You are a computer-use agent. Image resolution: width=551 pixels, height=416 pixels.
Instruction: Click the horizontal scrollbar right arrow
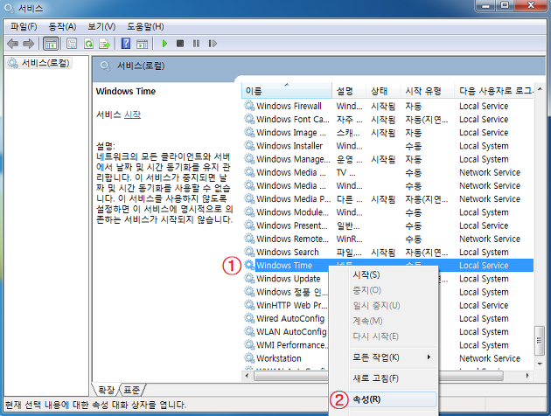pyautogui.click(x=527, y=376)
